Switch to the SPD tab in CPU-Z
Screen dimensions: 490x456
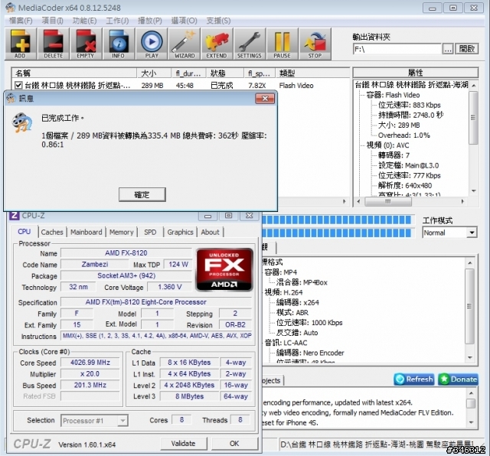pos(150,232)
